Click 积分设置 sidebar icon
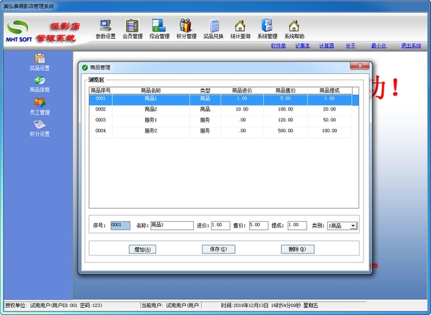The width and height of the screenshot is (431, 315). point(40,128)
